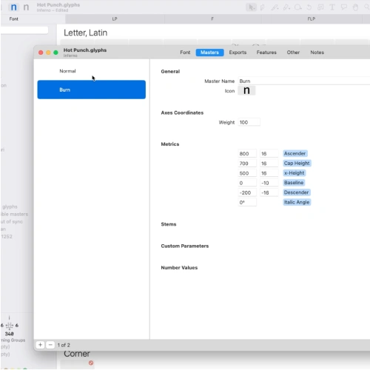The image size is (370, 370).
Task: Remove master using the minus button
Action: 50,345
